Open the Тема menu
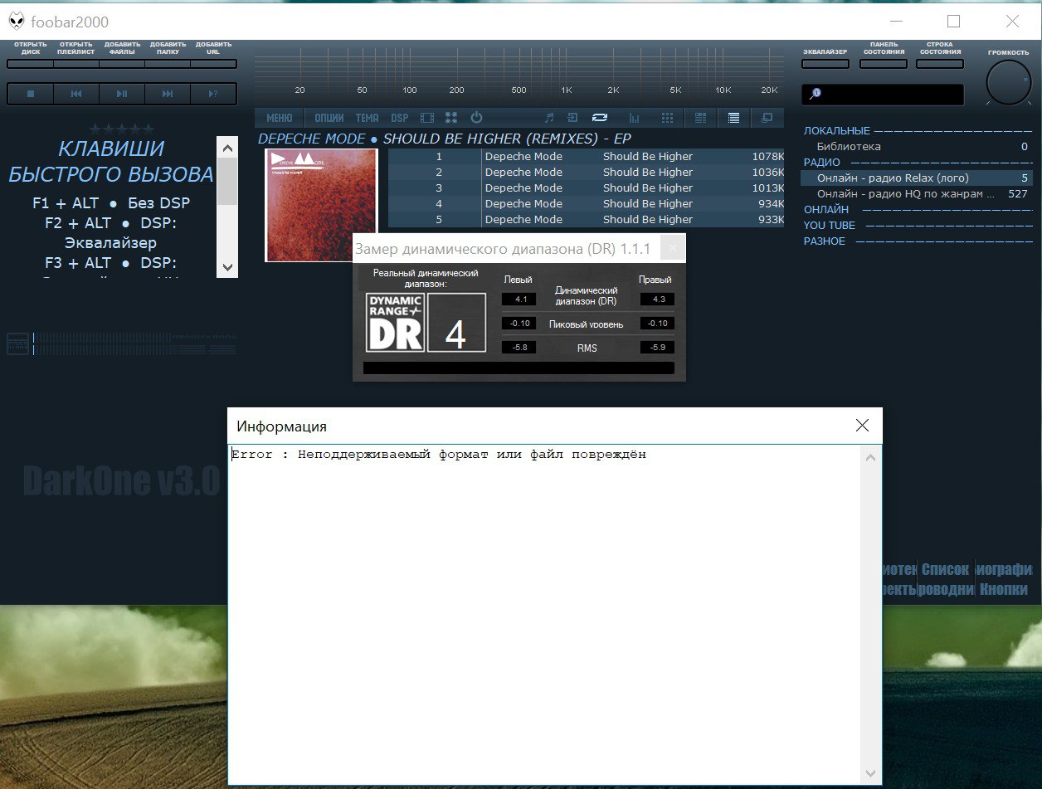 367,118
